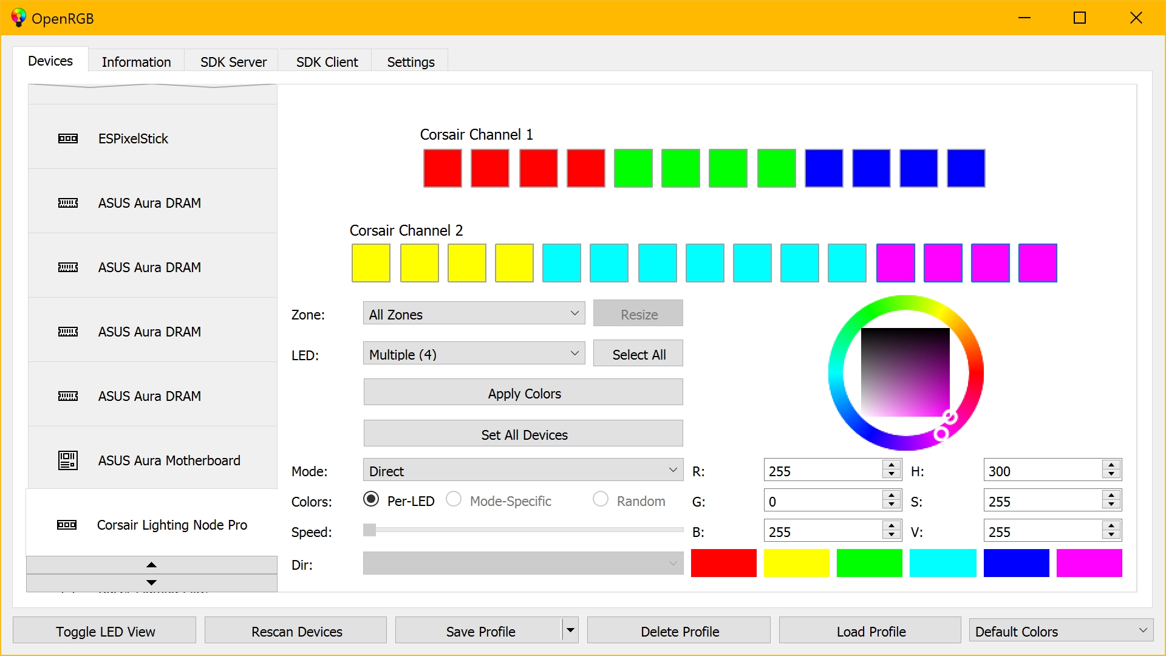The height and width of the screenshot is (656, 1166).
Task: Click the ASUS Aura Motherboard icon
Action: [66, 460]
